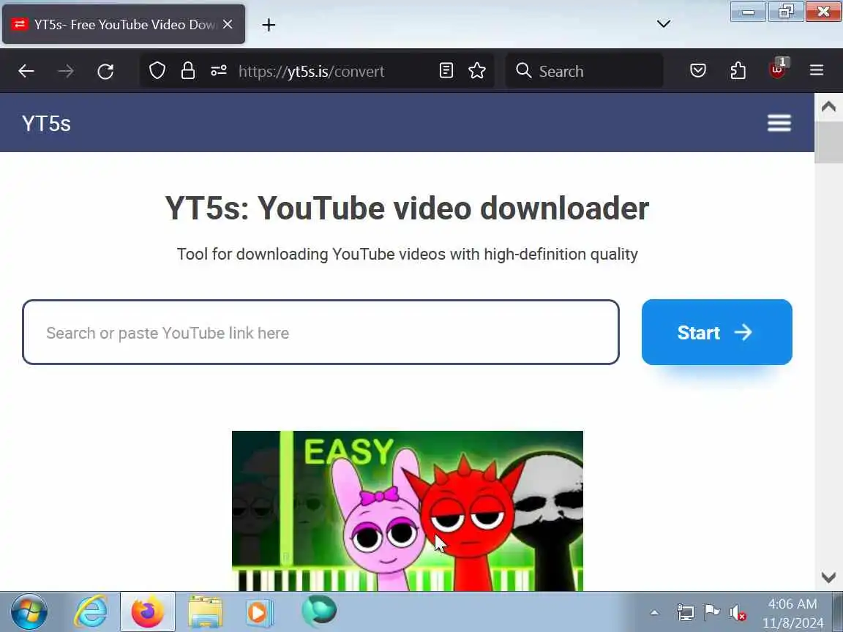Click Firefox taskbar icon
The height and width of the screenshot is (632, 843).
click(x=147, y=612)
